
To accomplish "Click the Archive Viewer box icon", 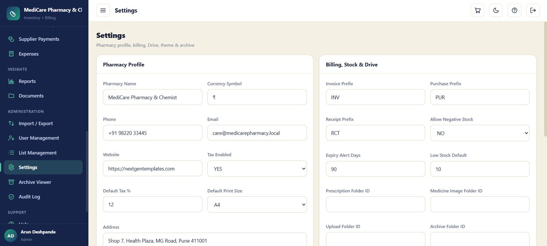I will (x=11, y=182).
